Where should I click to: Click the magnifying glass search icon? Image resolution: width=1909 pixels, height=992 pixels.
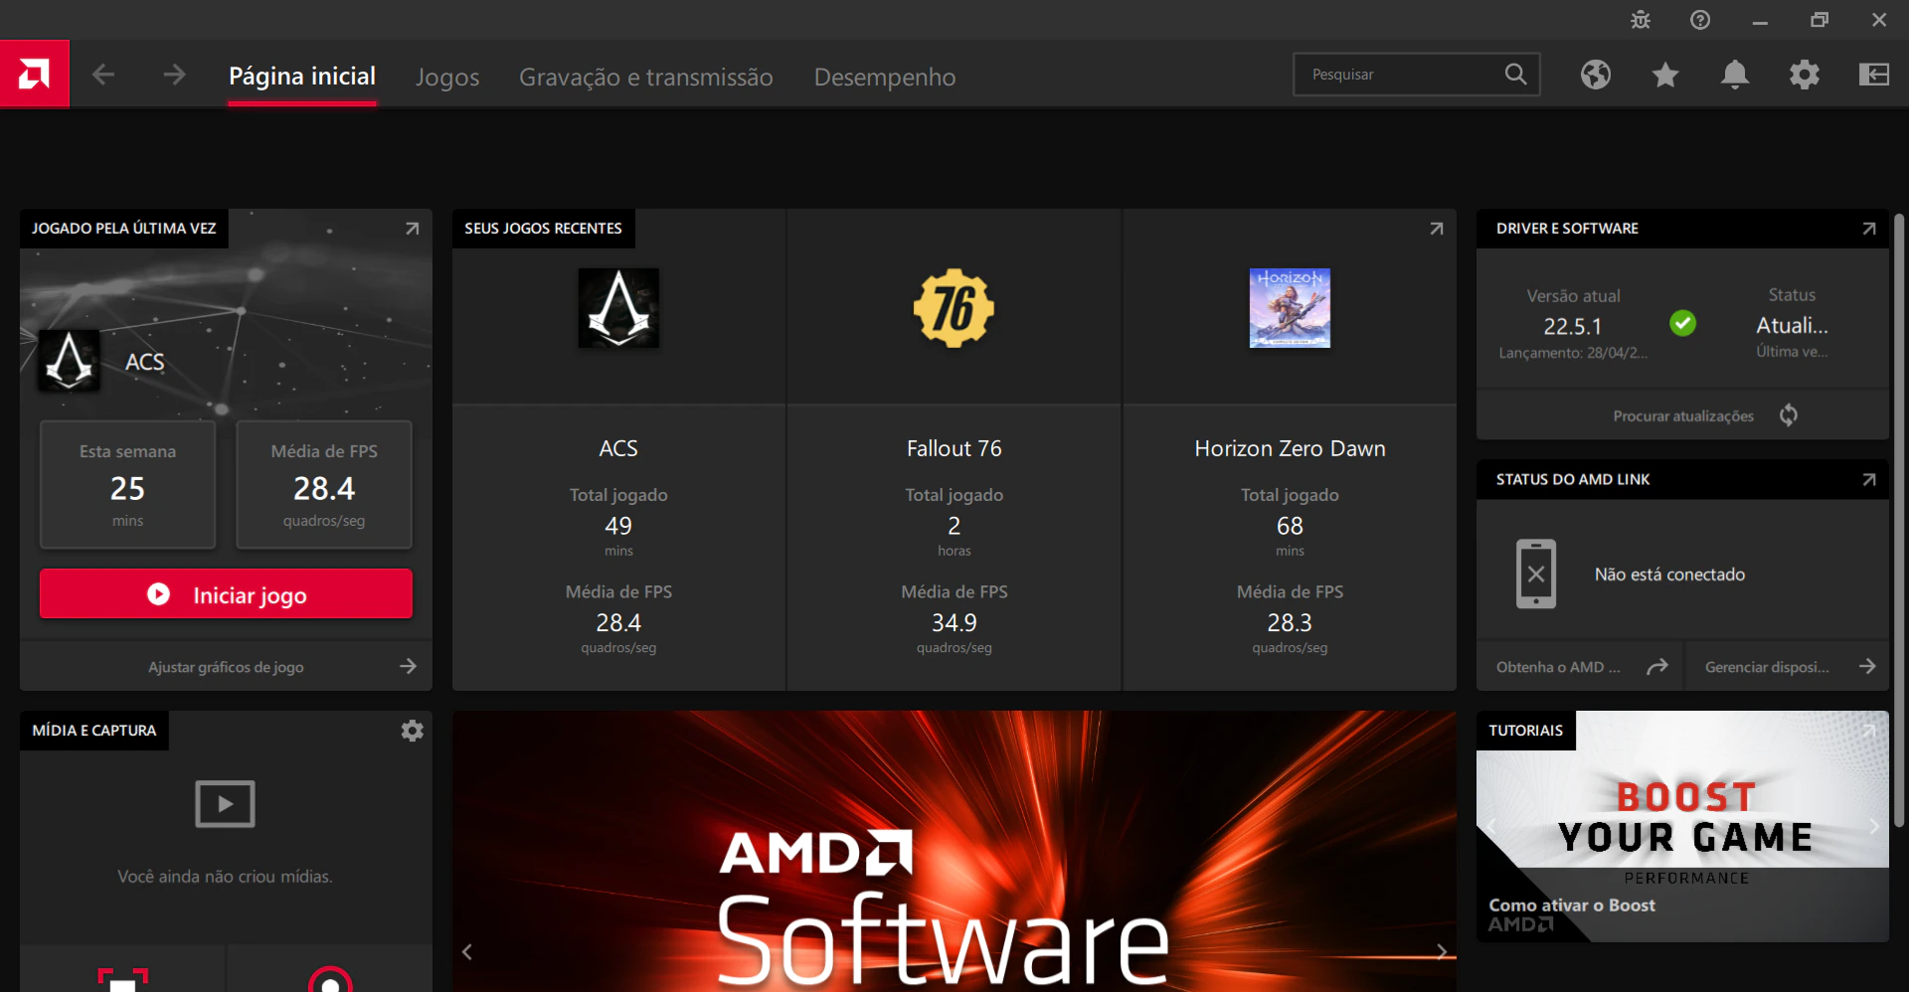pyautogui.click(x=1515, y=75)
